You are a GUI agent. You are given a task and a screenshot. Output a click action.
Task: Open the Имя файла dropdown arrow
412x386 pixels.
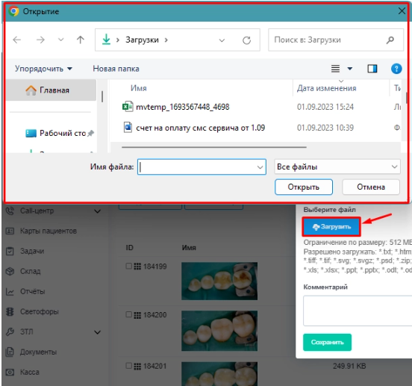[260, 167]
